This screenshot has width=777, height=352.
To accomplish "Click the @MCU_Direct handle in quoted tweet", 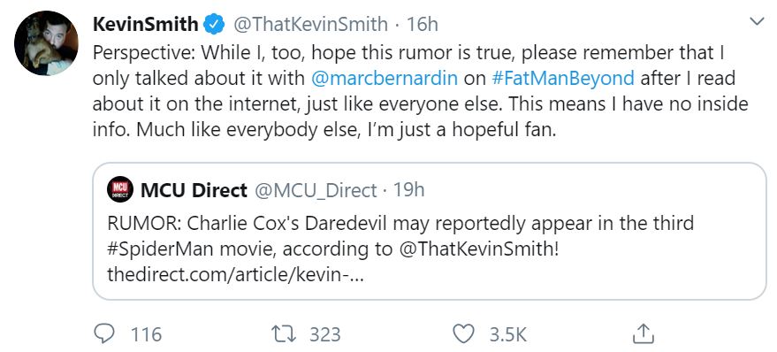I will [316, 190].
